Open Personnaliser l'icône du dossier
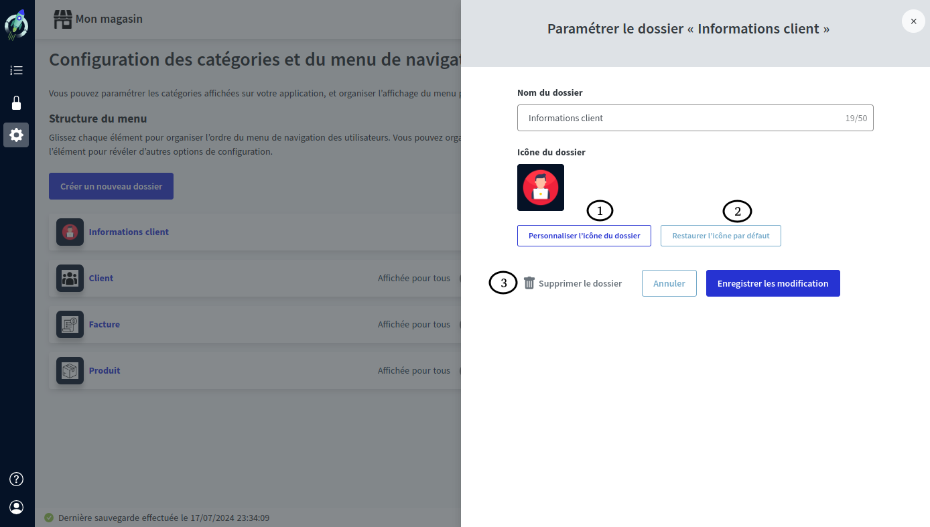The width and height of the screenshot is (930, 527). pos(584,235)
